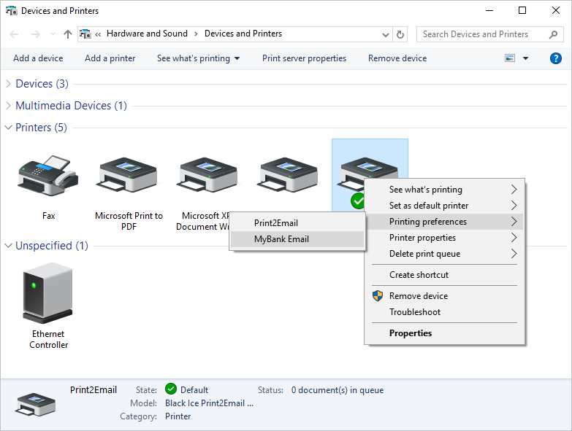Select Print2Email in the submenu
The image size is (572, 431).
[297, 222]
